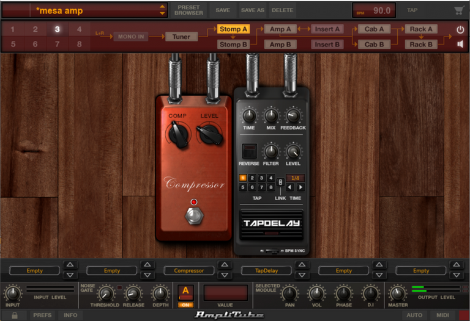Viewport: 470px width, 321px height.
Task: Click the selected module VALUE display
Action: click(225, 292)
